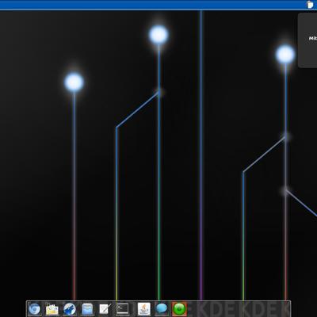Launch the text editor with pencil icon
The width and height of the screenshot is (317, 317).
pyautogui.click(x=105, y=309)
